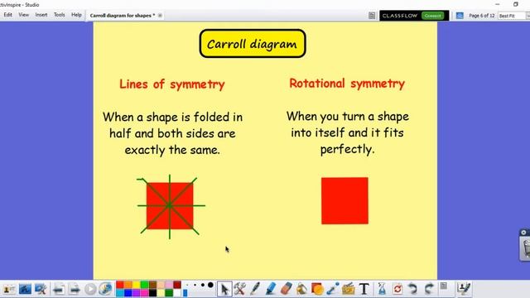The width and height of the screenshot is (530, 298).
Task: Click the Annotate over Desktop icon
Action: coord(25,289)
